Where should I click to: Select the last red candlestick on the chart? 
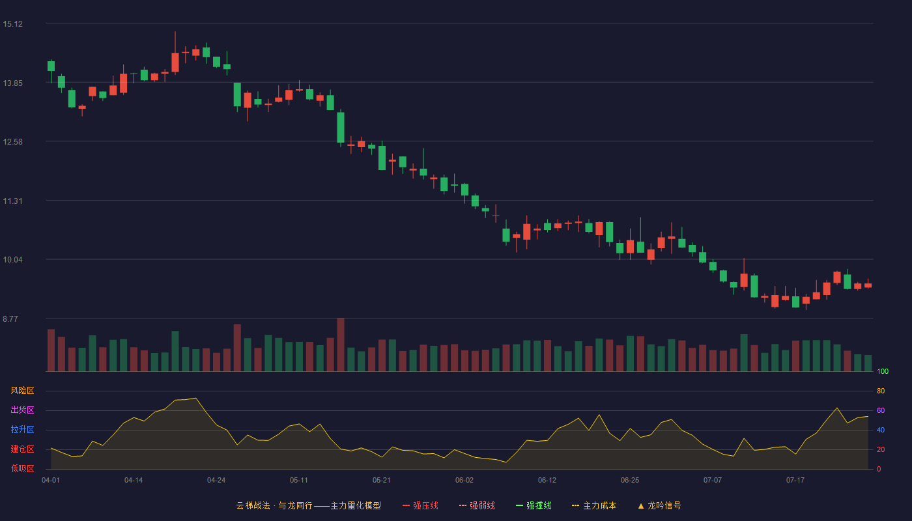[868, 285]
